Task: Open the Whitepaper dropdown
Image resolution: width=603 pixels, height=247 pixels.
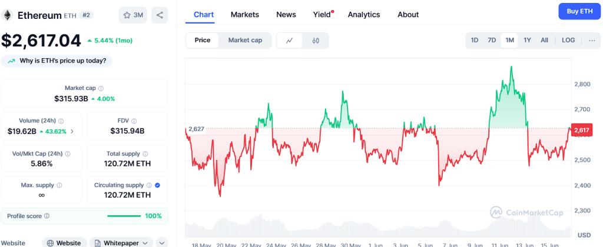Action: tap(121, 243)
